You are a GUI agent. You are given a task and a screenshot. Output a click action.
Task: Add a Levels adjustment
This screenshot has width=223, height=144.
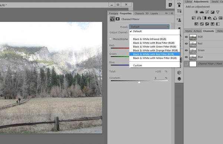click(x=202, y=12)
